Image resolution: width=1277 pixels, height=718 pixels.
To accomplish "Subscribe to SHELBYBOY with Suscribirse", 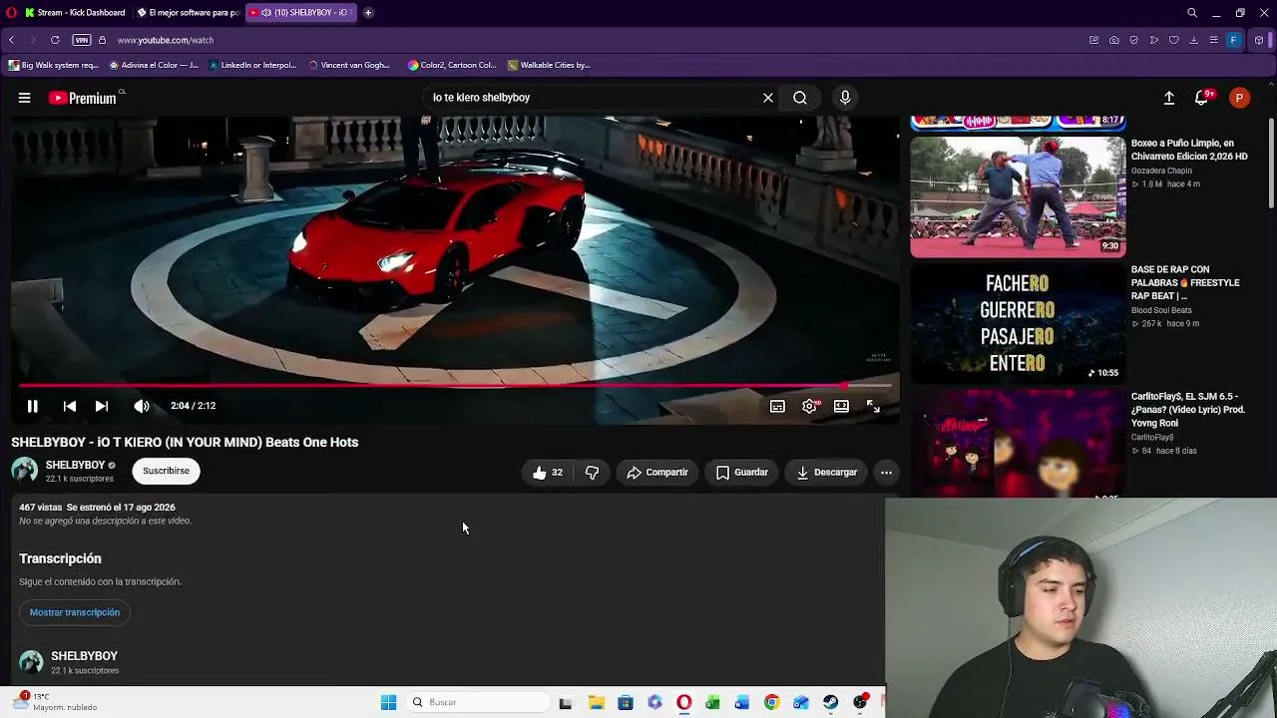I will [166, 471].
